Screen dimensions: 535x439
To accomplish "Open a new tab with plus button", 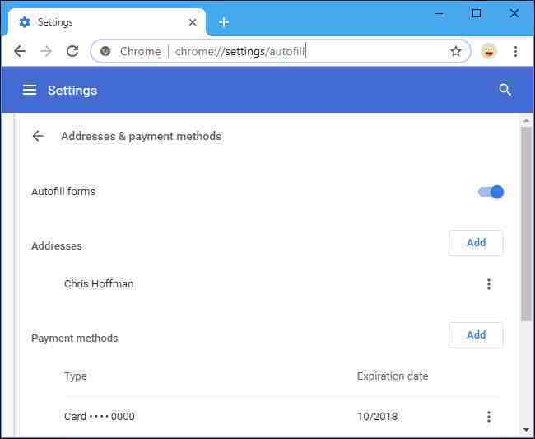I will 224,22.
